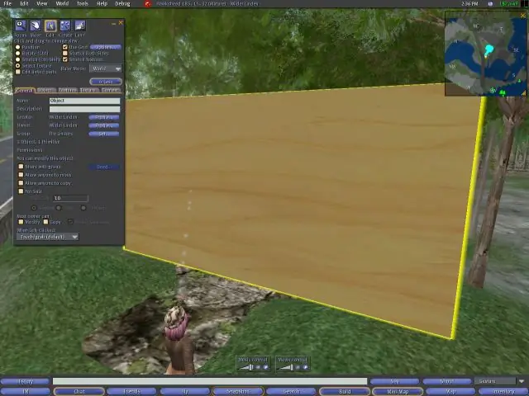This screenshot has height=396, width=529.
Task: Enable Allow anyone to copy checkbox
Action: [x=21, y=183]
